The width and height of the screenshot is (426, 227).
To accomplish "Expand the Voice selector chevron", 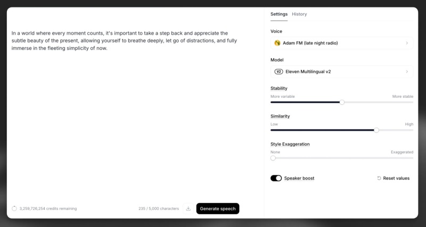I will (x=407, y=43).
